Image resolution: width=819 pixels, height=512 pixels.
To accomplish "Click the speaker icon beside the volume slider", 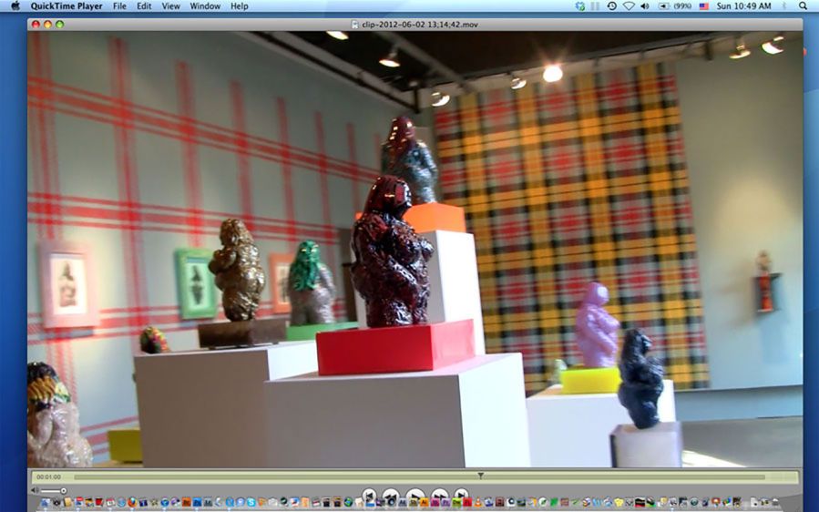I will [35, 490].
